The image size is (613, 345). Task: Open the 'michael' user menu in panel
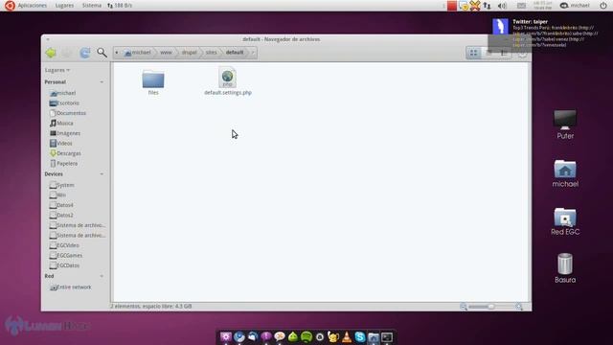click(575, 6)
